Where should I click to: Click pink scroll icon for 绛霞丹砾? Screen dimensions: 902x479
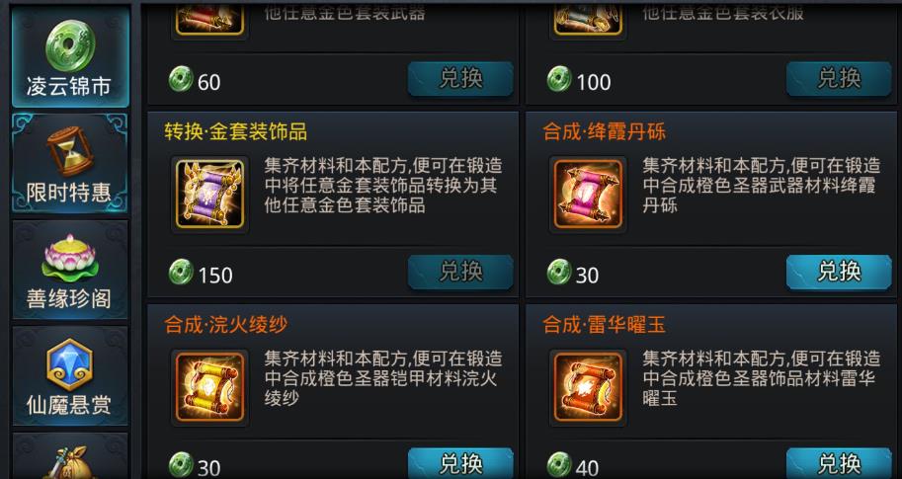coord(589,194)
